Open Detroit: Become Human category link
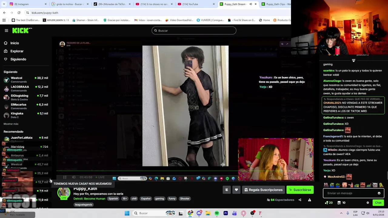This screenshot has width=388, height=218. pos(89,199)
